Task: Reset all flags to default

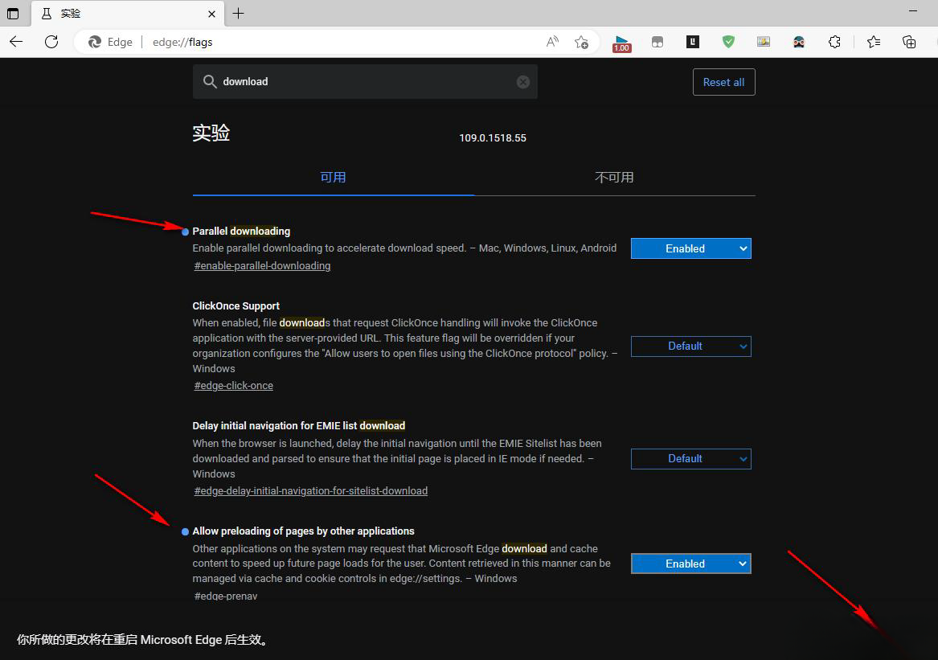Action: click(x=724, y=82)
